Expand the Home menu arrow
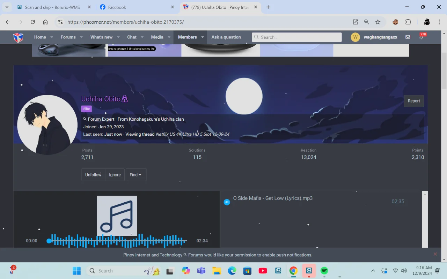Viewport: 447px width, 279px height. click(52, 37)
